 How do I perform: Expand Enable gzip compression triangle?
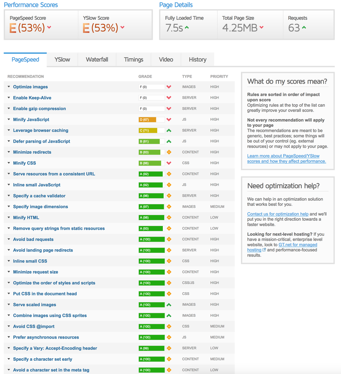point(9,108)
